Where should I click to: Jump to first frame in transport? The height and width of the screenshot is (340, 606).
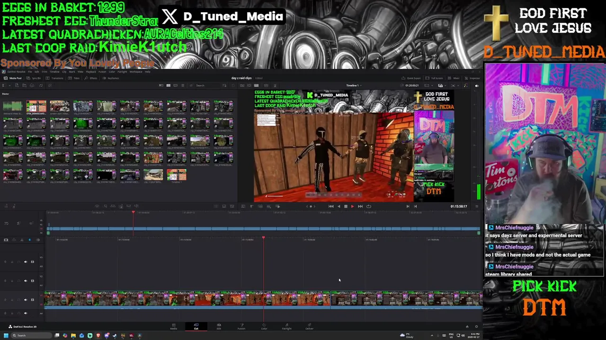pyautogui.click(x=331, y=206)
